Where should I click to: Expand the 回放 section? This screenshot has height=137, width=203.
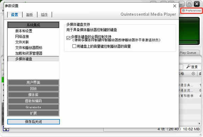pos(33,89)
